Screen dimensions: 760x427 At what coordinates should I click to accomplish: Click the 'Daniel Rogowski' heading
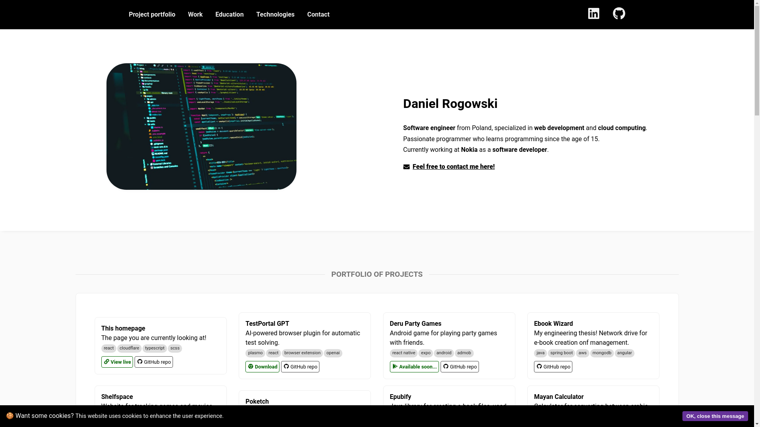[x=450, y=104]
